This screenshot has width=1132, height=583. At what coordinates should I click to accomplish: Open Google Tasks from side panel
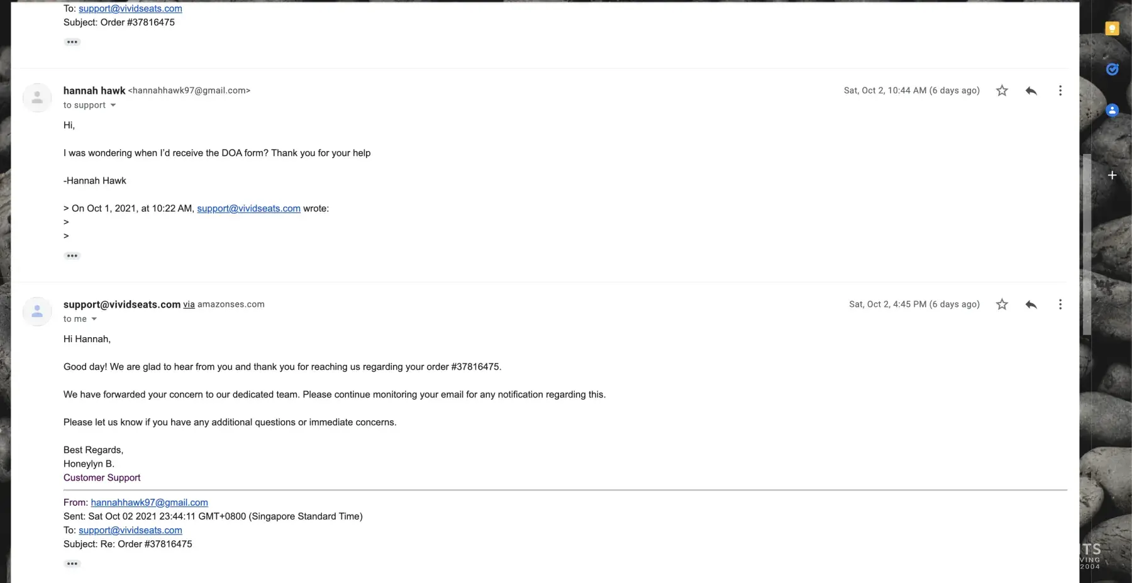pyautogui.click(x=1112, y=69)
